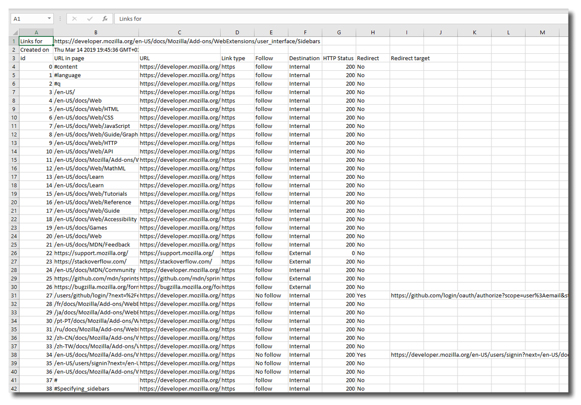Image resolution: width=581 pixels, height=405 pixels.
Task: Select row 42 header
Action: point(14,389)
